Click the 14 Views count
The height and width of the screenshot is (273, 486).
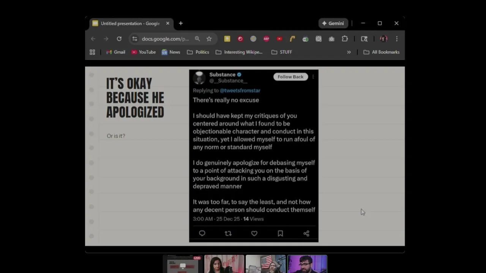point(253,219)
